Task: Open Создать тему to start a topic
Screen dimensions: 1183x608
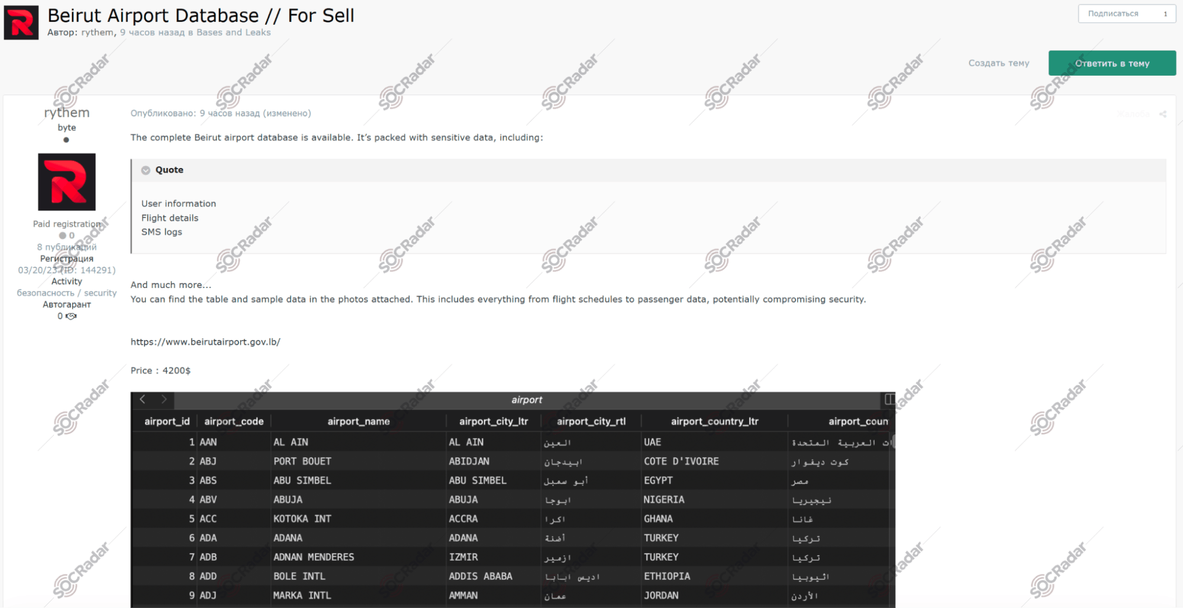Action: tap(998, 63)
